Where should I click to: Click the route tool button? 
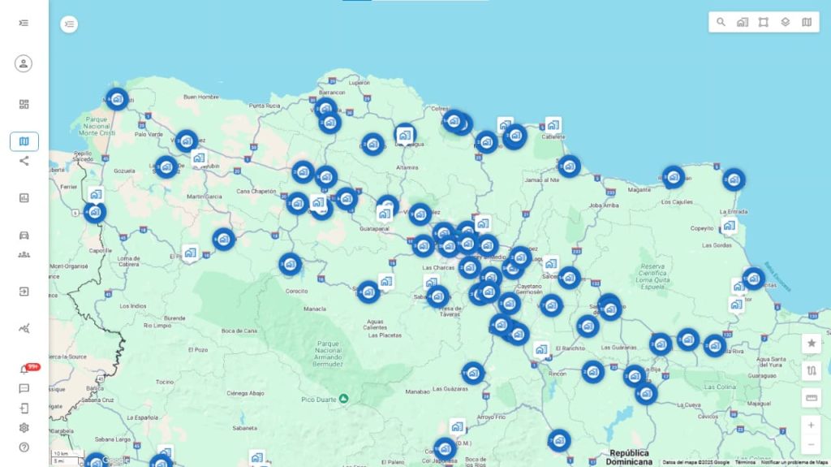tap(812, 370)
